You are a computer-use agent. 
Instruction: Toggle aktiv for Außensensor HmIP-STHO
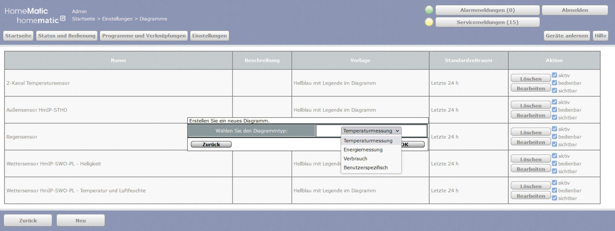[554, 102]
